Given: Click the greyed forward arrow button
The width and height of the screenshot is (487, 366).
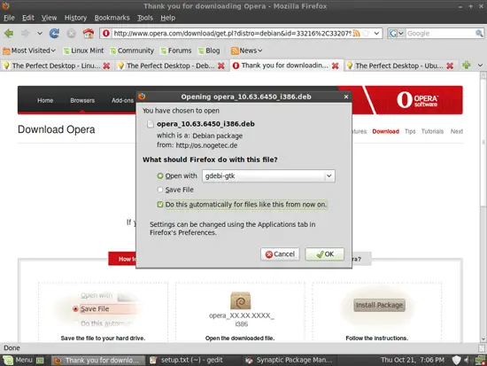Looking at the screenshot, I should coord(26,34).
